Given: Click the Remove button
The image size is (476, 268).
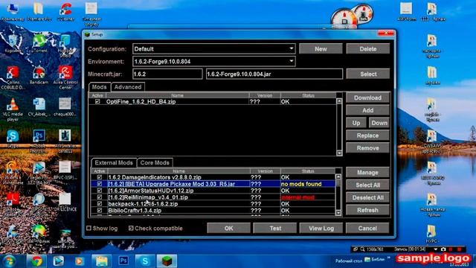Looking at the screenshot, I should click(367, 148).
